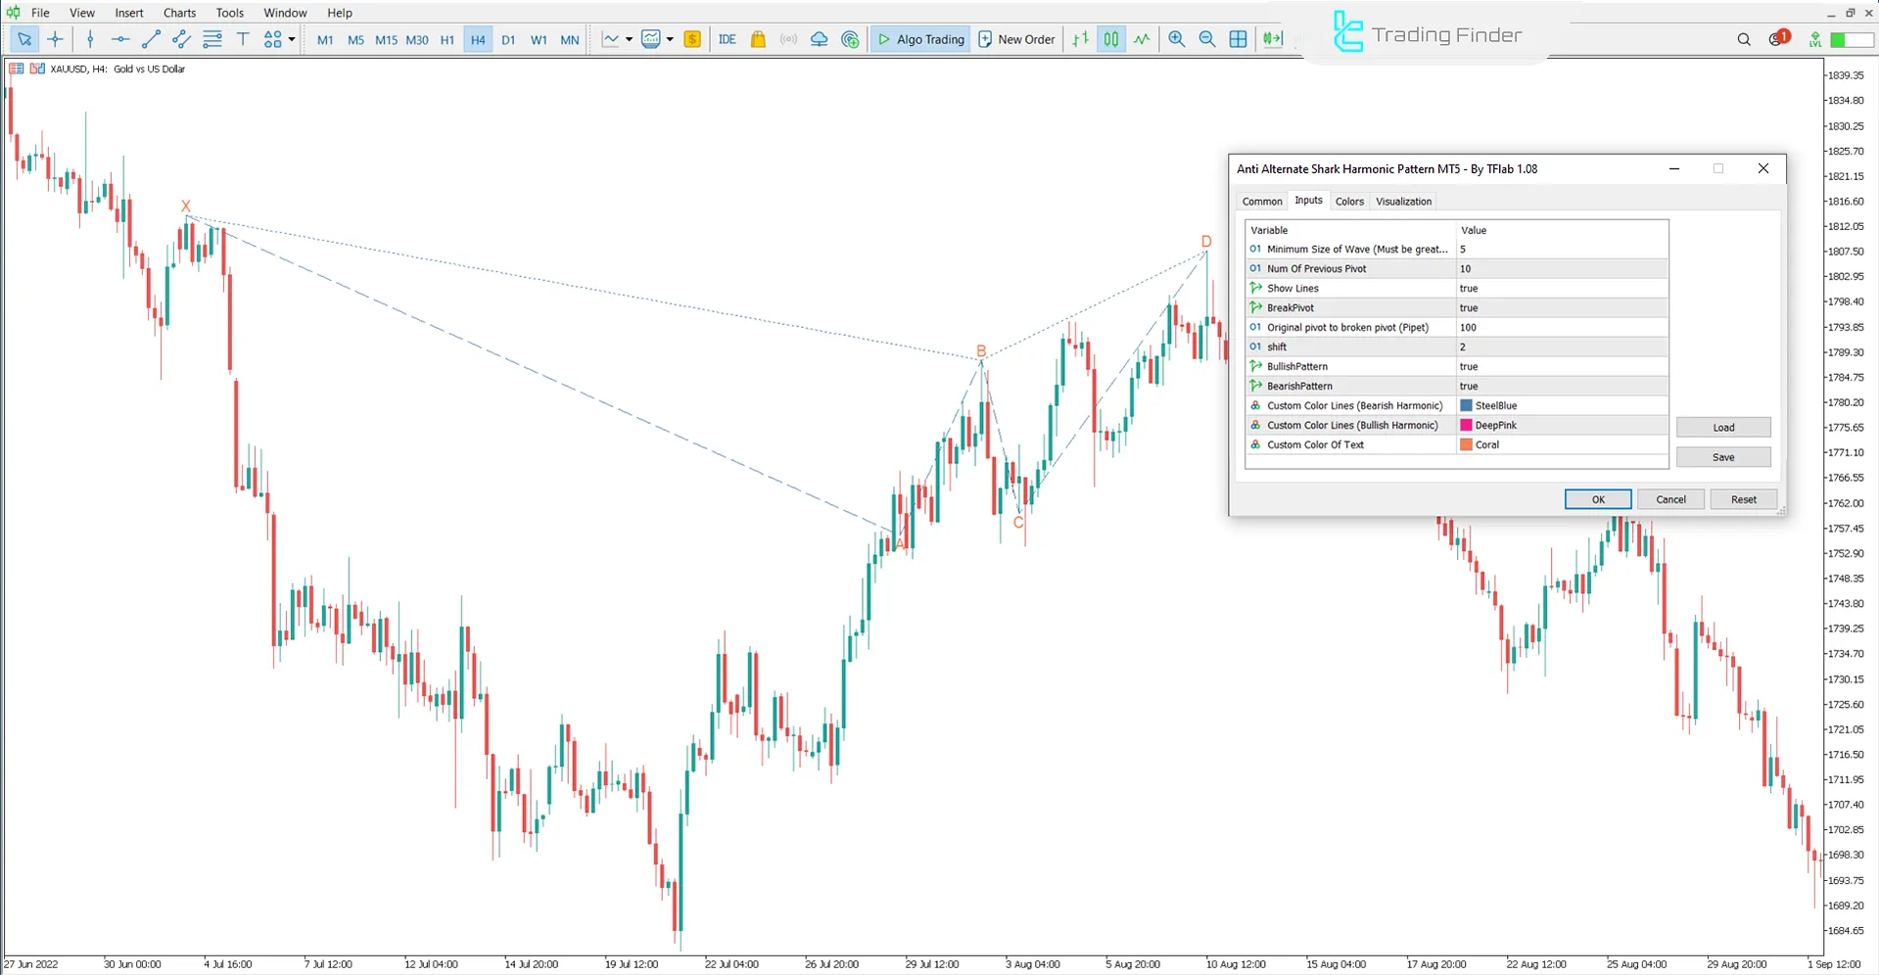The image size is (1879, 975).
Task: Switch timeframe to D1
Action: [x=508, y=40]
